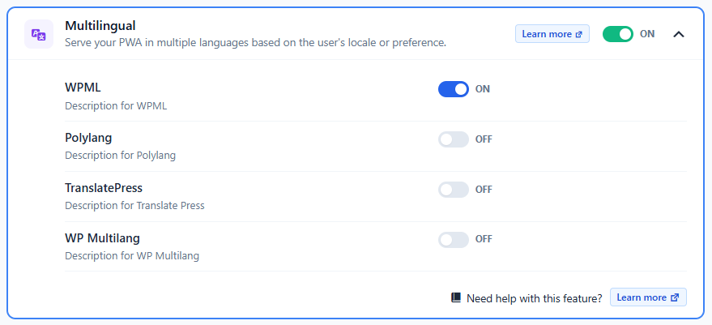712x325 pixels.
Task: Select the TranslatePress option label
Action: click(x=104, y=188)
